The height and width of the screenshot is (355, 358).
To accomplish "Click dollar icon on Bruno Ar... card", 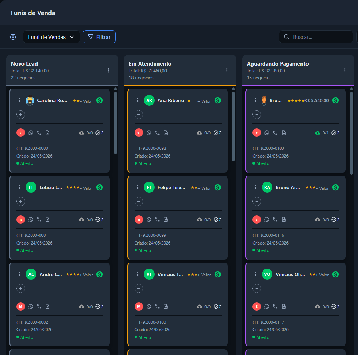I will click(x=336, y=187).
